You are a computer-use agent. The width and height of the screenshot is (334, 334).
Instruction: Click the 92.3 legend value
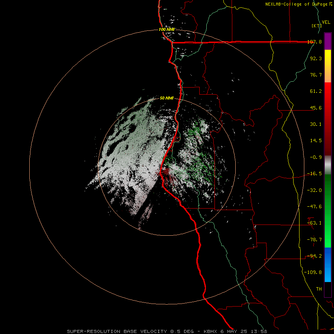coord(316,58)
